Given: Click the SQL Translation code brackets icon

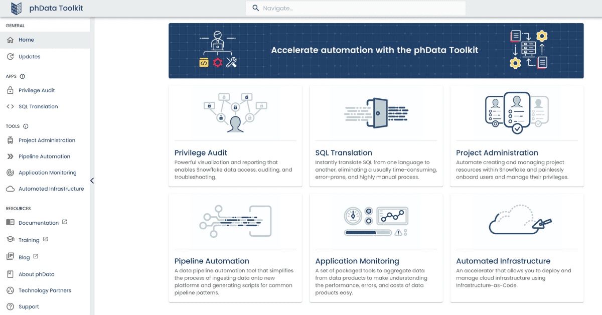Looking at the screenshot, I should point(10,106).
